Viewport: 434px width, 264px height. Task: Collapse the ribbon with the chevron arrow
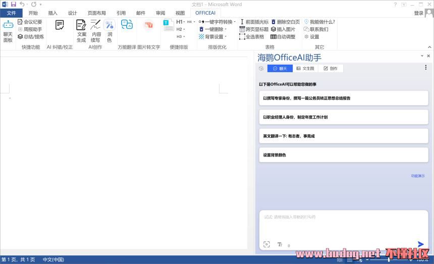(x=429, y=47)
